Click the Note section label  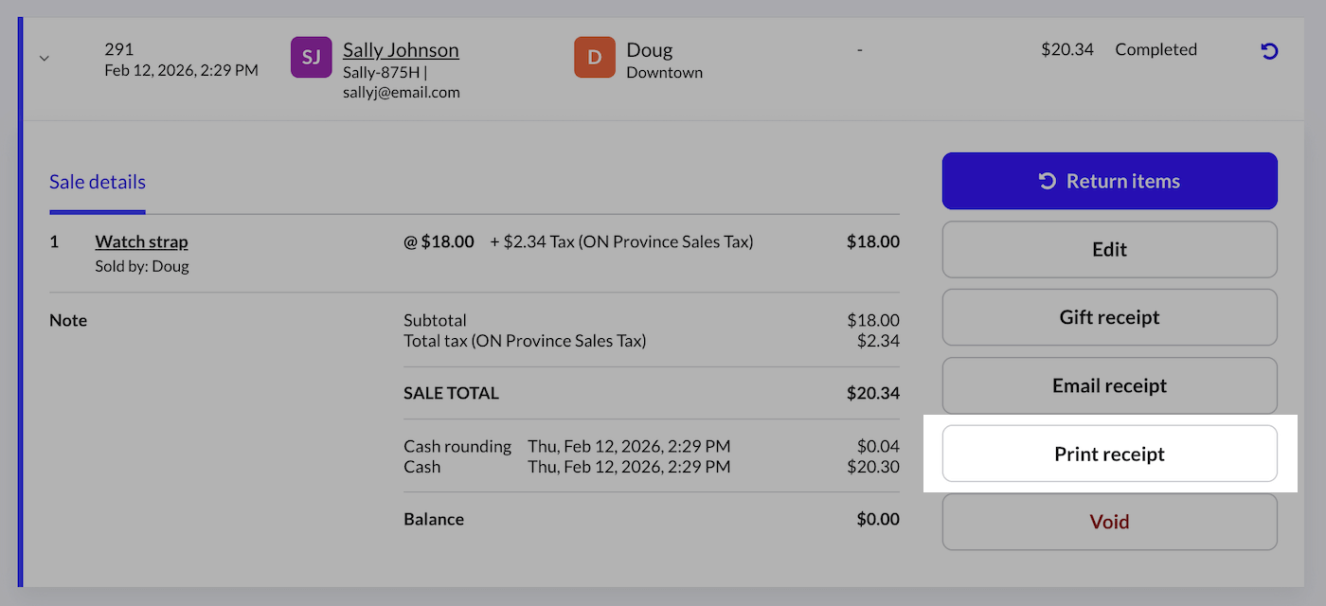(x=68, y=321)
